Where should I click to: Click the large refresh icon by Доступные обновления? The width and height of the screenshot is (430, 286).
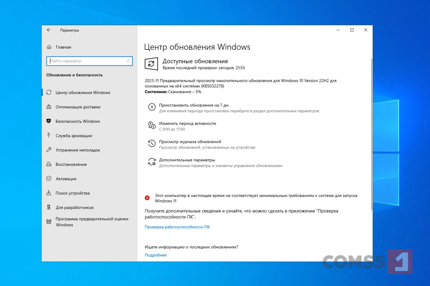click(x=151, y=64)
